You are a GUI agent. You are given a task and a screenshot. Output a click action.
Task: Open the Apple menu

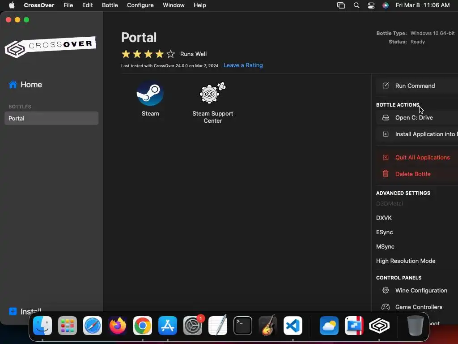tap(12, 5)
